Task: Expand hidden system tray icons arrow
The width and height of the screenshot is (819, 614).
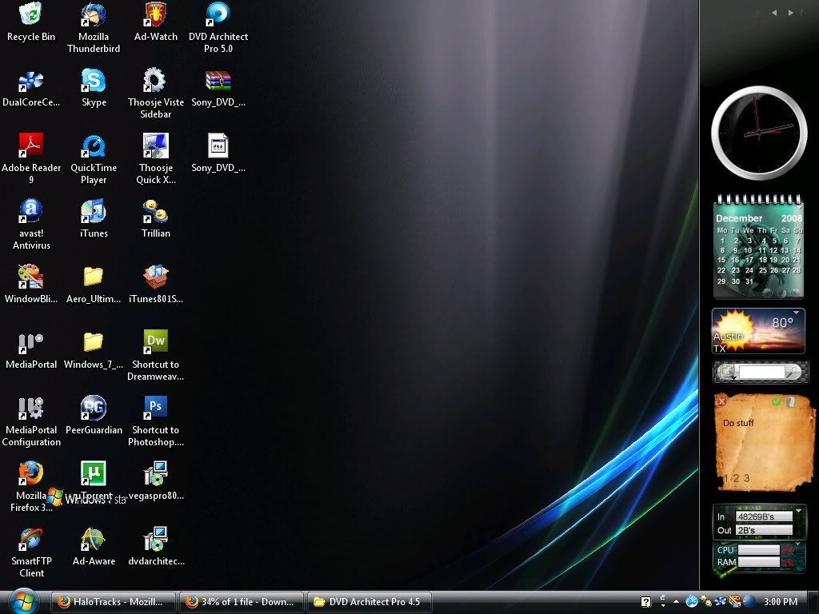Action: 676,601
